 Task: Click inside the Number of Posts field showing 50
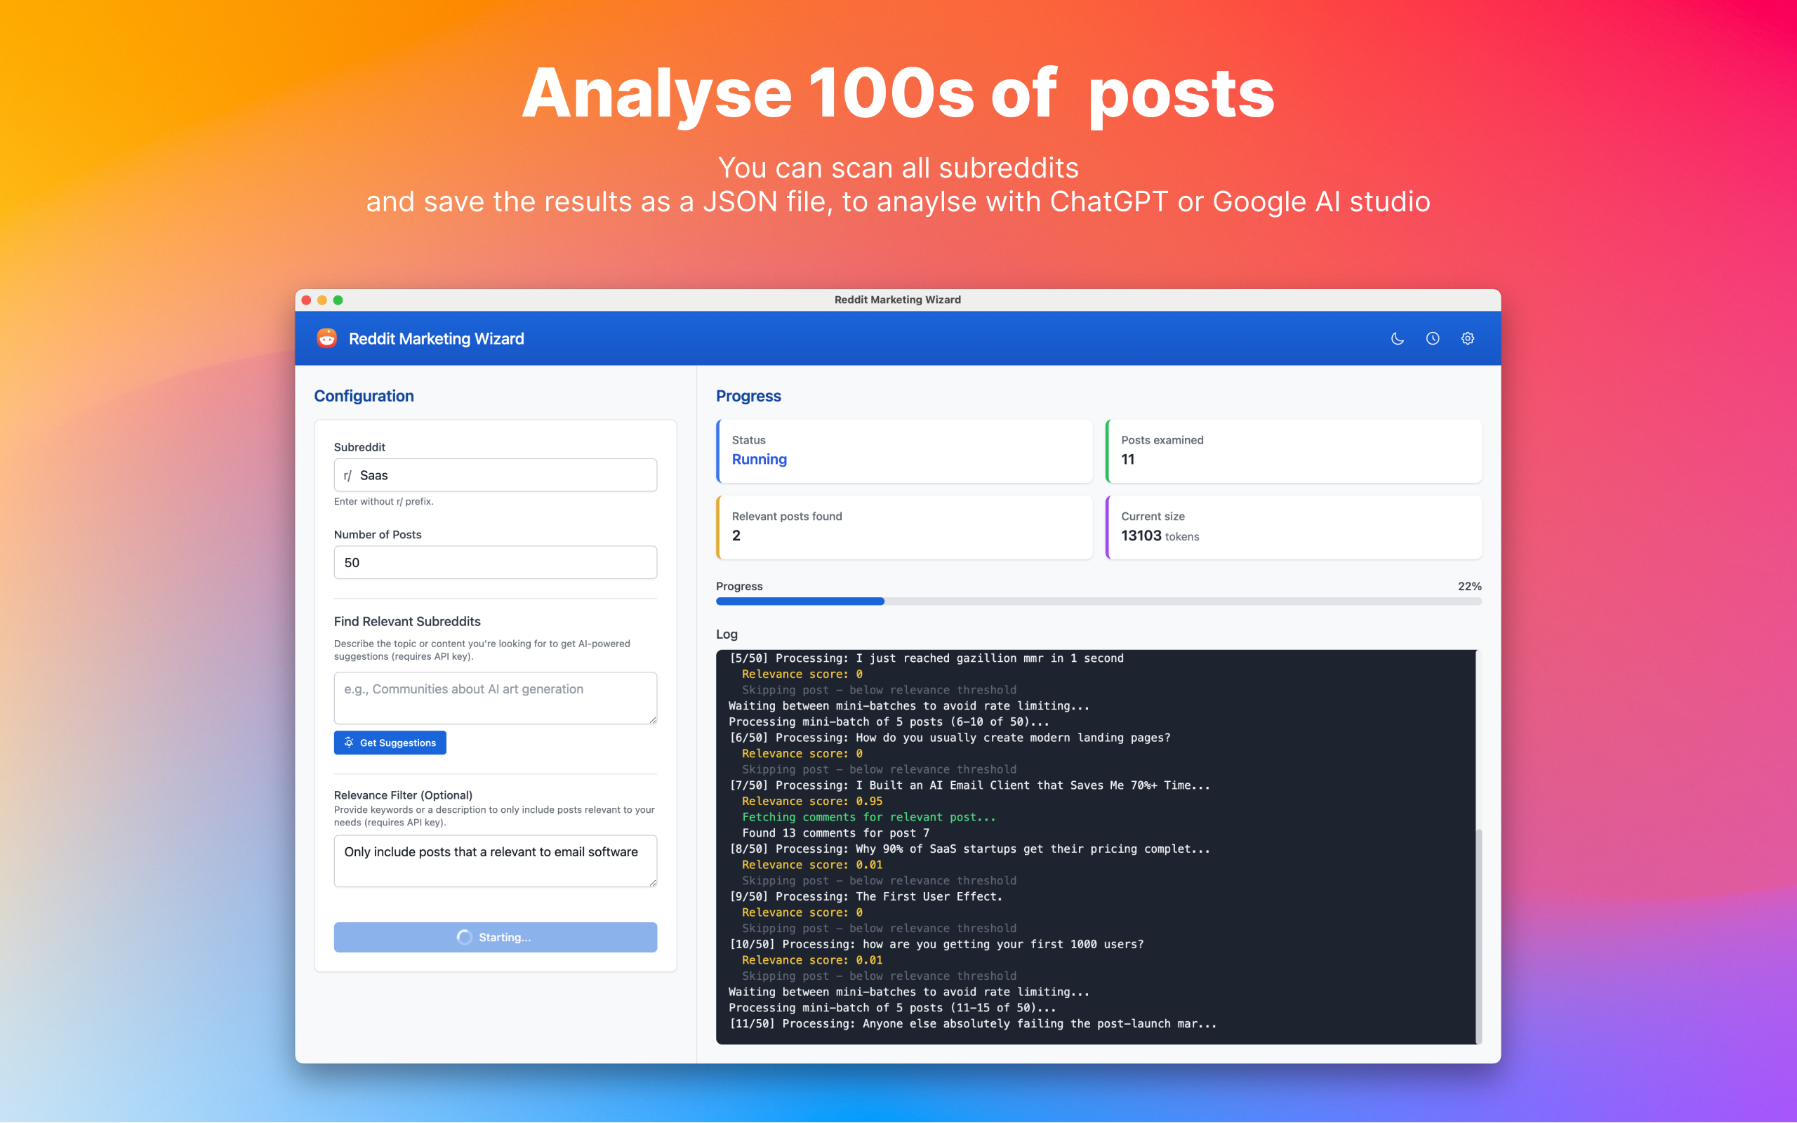pyautogui.click(x=495, y=562)
